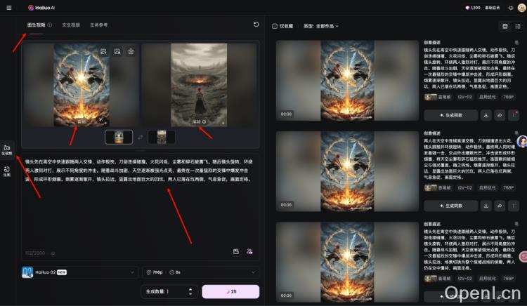Click 生成同款 on the first video
This screenshot has width=527, height=306.
[x=450, y=115]
